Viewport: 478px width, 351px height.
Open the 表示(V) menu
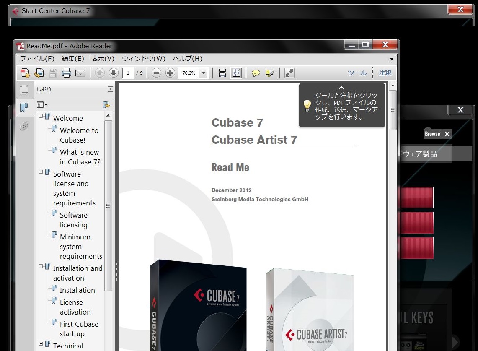103,59
